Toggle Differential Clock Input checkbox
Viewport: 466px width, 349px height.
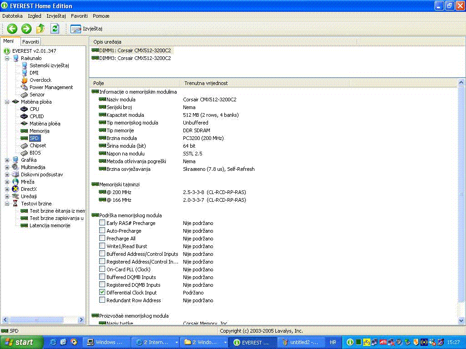tap(102, 293)
